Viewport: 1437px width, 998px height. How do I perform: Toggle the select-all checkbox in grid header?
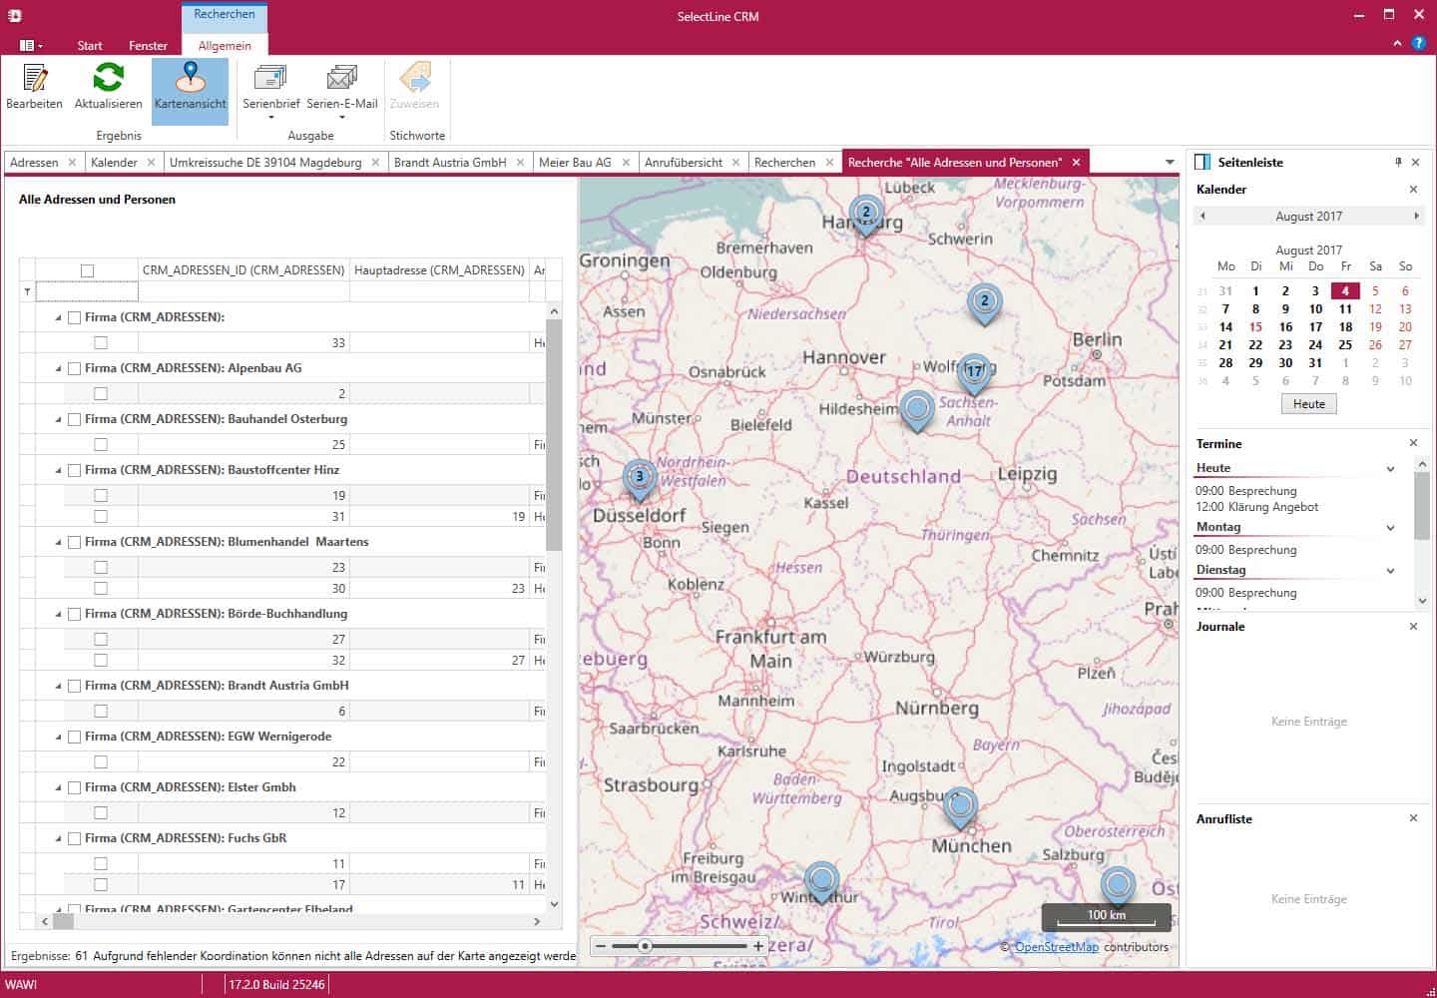(87, 270)
